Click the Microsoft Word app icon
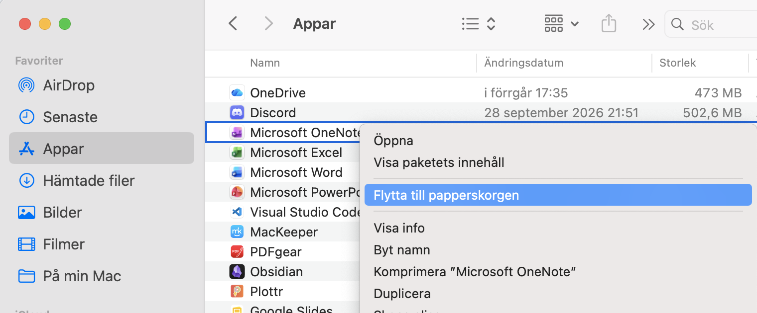Viewport: 757px width, 313px height. point(237,172)
